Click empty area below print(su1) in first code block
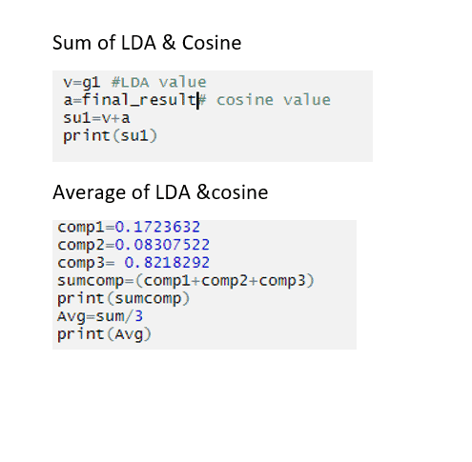Screen dimensions: 472x462 [213, 153]
